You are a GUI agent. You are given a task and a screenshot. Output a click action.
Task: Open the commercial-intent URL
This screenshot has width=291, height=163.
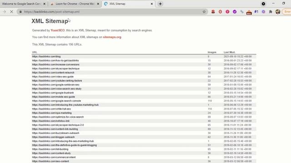pos(54,157)
